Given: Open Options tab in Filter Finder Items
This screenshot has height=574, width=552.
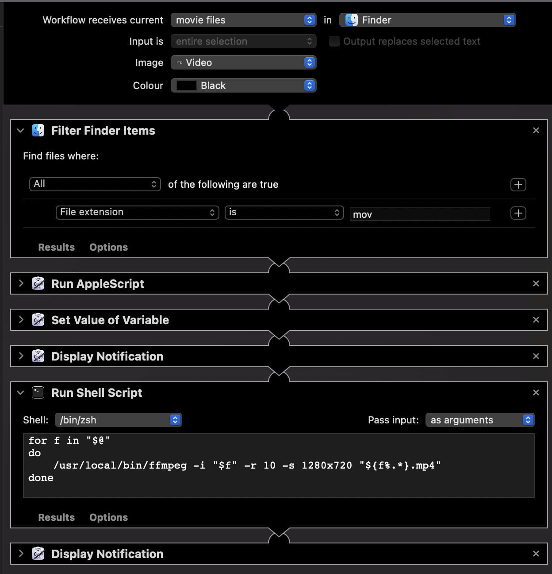Looking at the screenshot, I should [x=109, y=247].
